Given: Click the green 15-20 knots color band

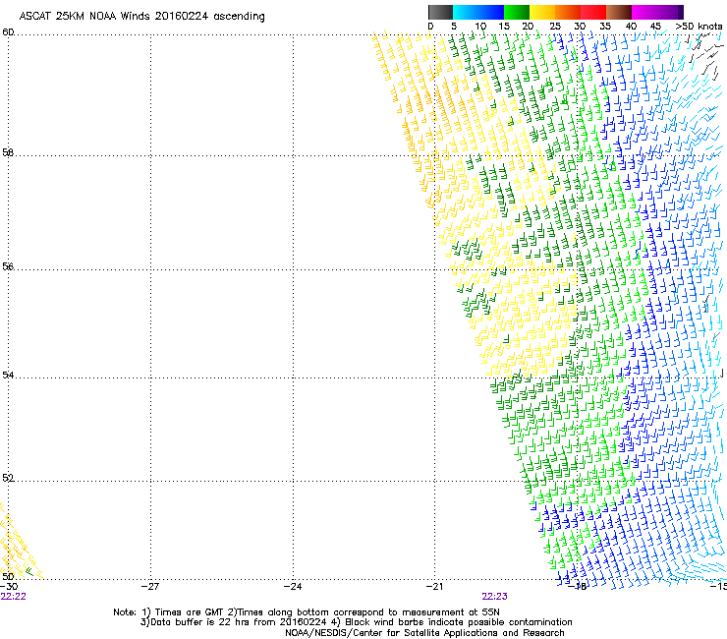Looking at the screenshot, I should coord(517,12).
